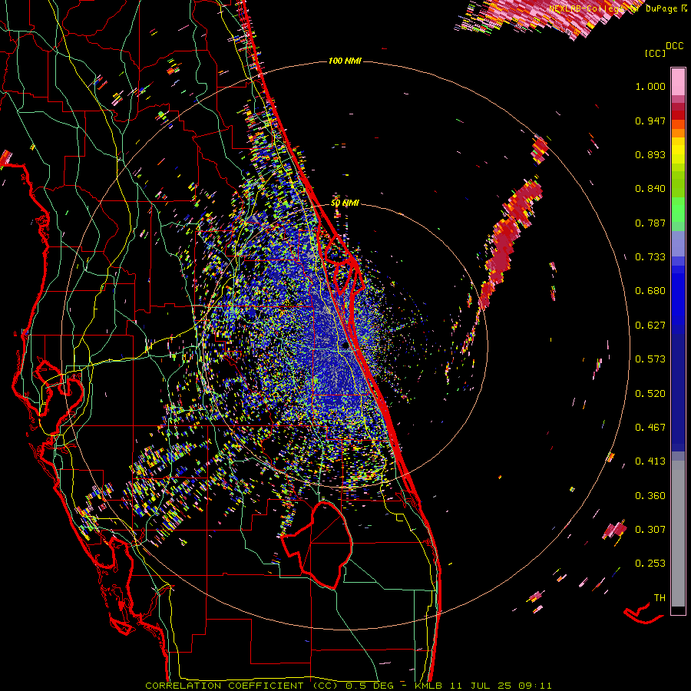Click the "0.733" scale value

click(x=650, y=257)
